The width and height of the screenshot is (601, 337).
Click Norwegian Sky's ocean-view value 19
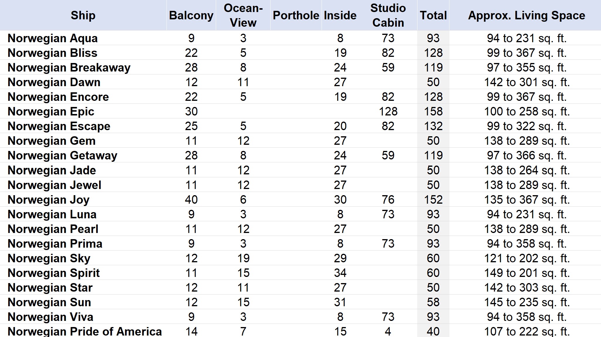pyautogui.click(x=243, y=258)
